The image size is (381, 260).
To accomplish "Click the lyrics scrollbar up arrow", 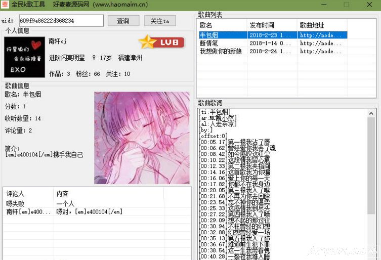I will (371, 113).
